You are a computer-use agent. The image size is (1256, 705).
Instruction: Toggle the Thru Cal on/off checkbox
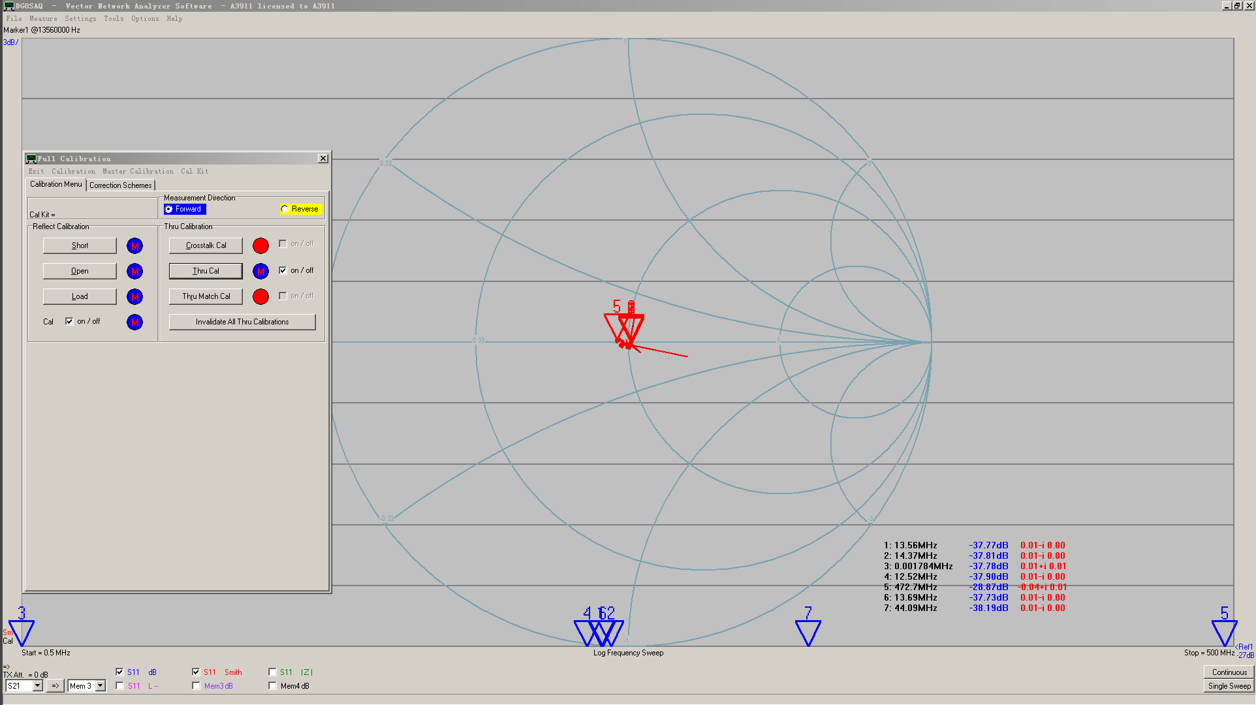(x=283, y=270)
